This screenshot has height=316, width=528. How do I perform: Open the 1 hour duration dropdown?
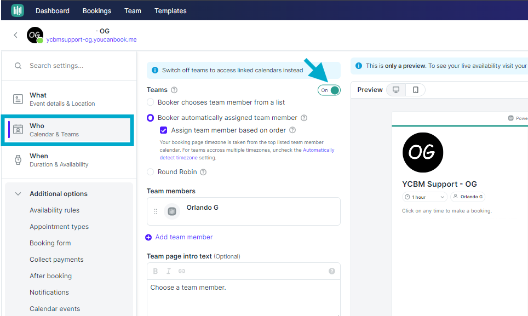pos(424,197)
